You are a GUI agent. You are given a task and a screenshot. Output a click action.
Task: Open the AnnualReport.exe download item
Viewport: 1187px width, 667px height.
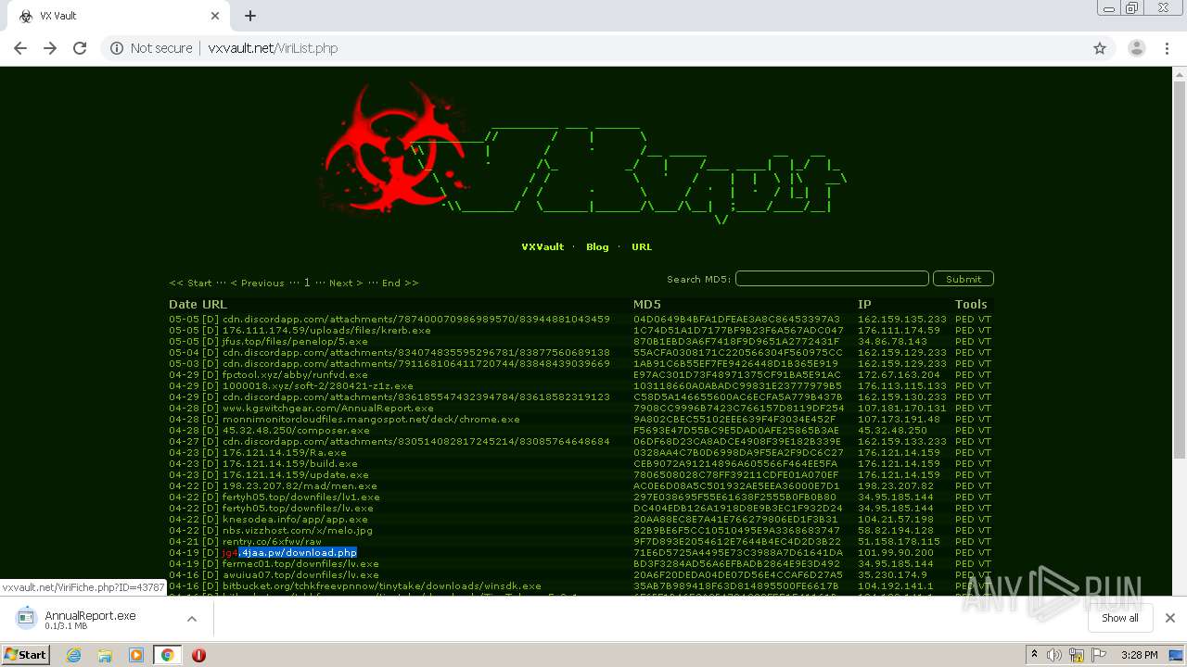coord(91,619)
